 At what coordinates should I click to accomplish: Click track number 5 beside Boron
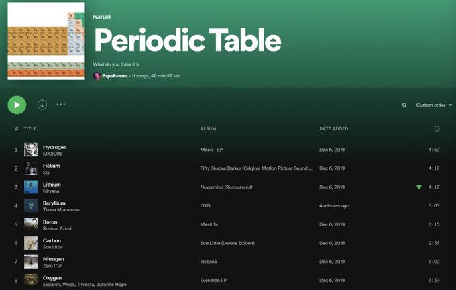tap(16, 224)
